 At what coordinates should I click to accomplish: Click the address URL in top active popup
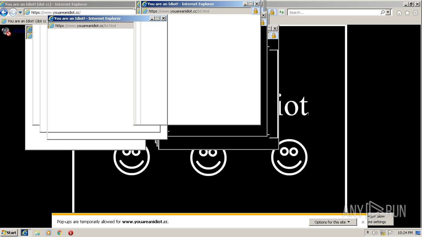[x=179, y=11]
